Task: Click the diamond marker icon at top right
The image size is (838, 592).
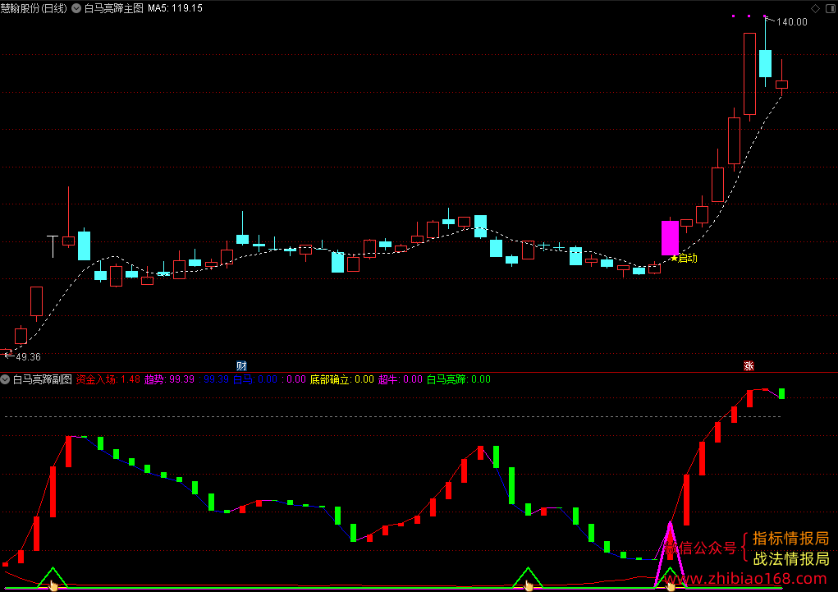Action: [816, 8]
